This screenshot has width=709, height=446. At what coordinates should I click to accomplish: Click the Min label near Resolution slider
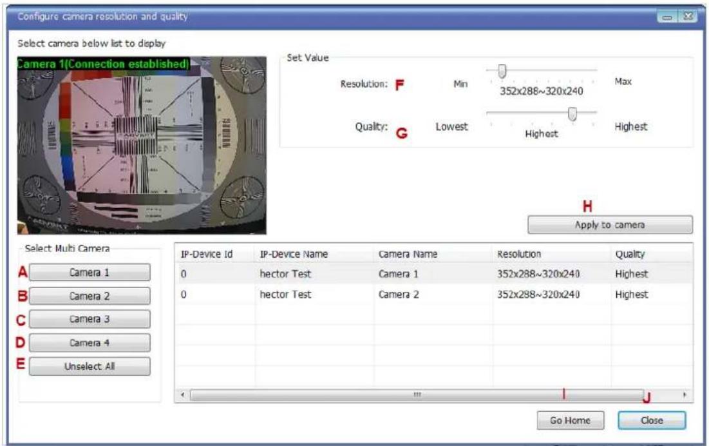(x=460, y=84)
